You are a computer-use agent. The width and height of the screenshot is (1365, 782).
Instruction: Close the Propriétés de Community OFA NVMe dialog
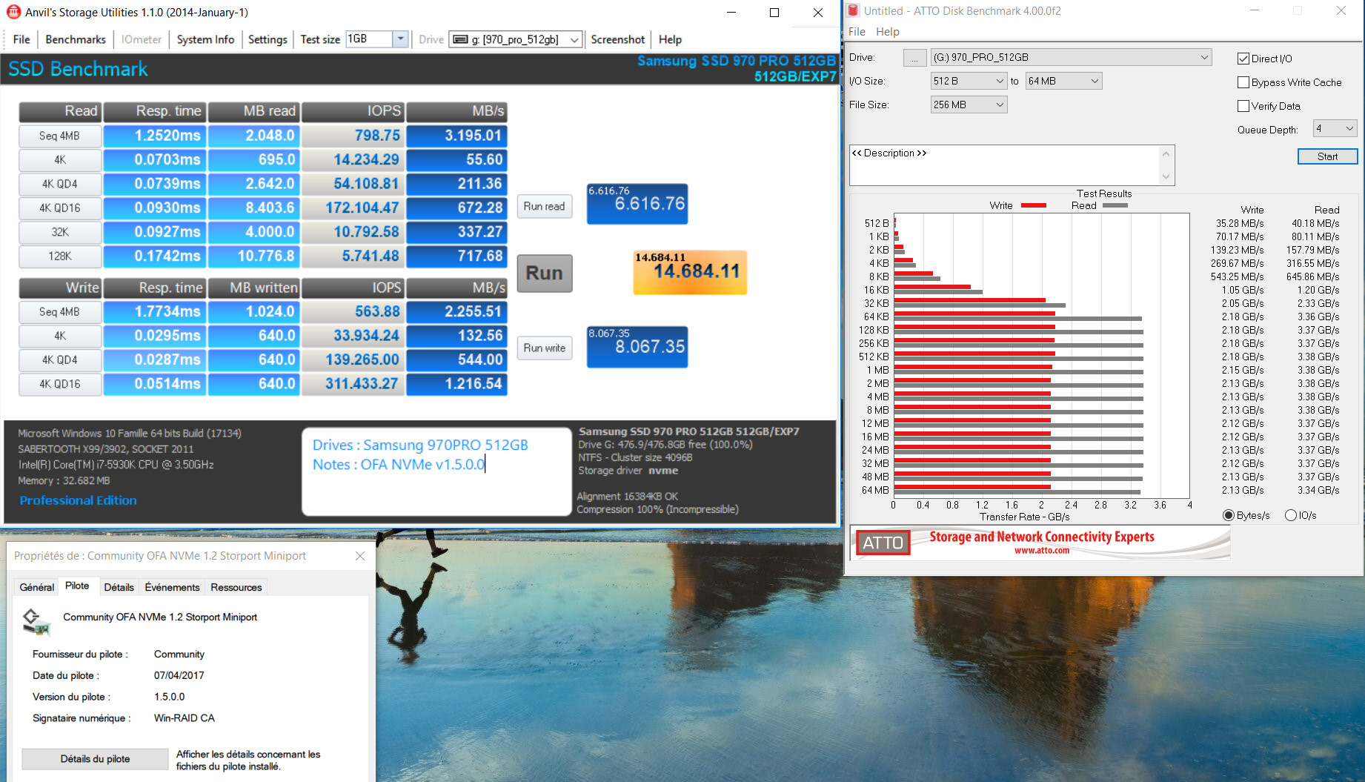[x=360, y=556]
